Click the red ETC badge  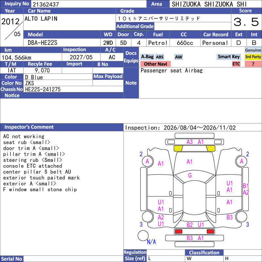click(236, 64)
